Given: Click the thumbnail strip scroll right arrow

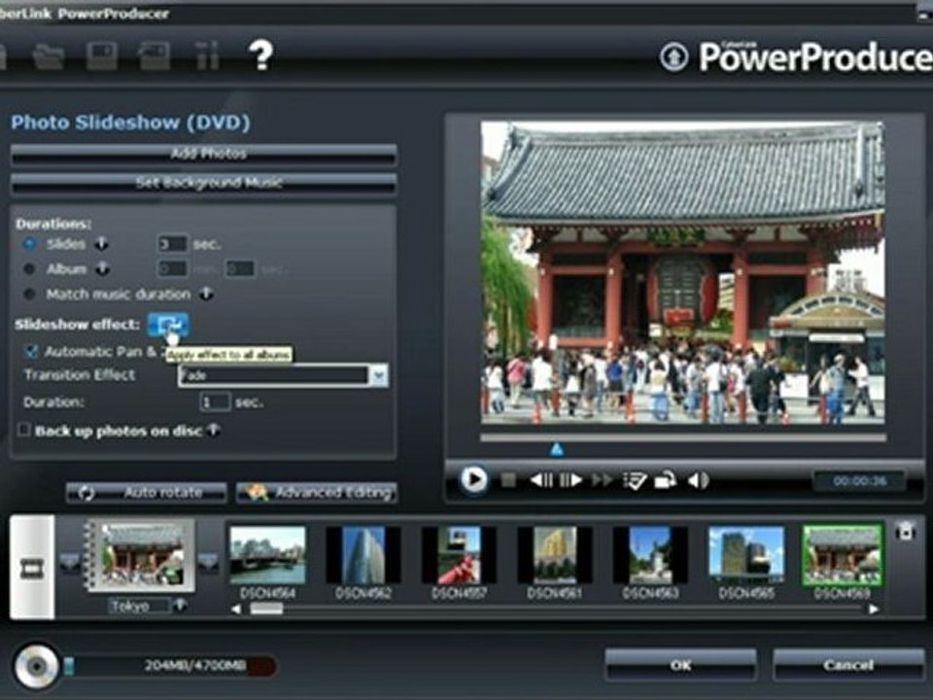Looking at the screenshot, I should [874, 610].
